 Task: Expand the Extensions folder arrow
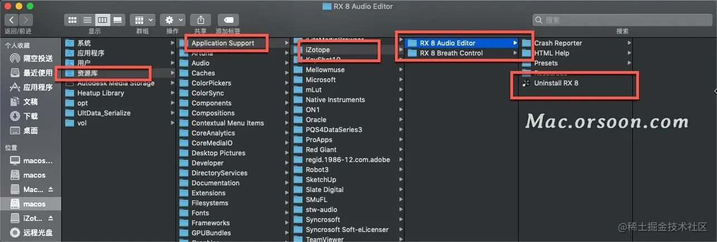[x=286, y=193]
